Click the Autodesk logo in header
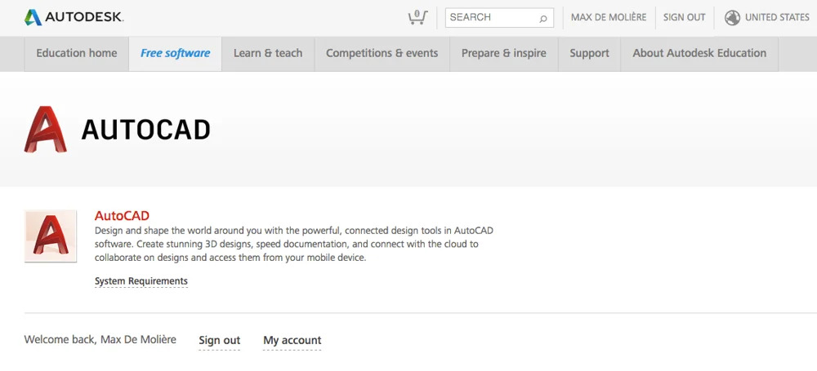The width and height of the screenshot is (817, 371). tap(74, 17)
